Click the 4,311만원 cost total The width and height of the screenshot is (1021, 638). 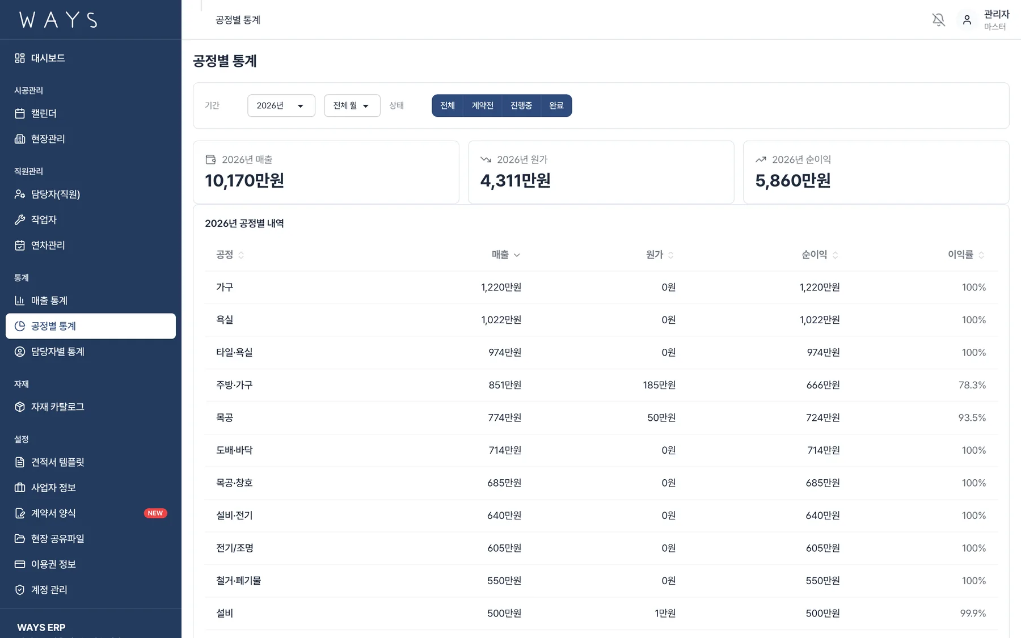[515, 180]
